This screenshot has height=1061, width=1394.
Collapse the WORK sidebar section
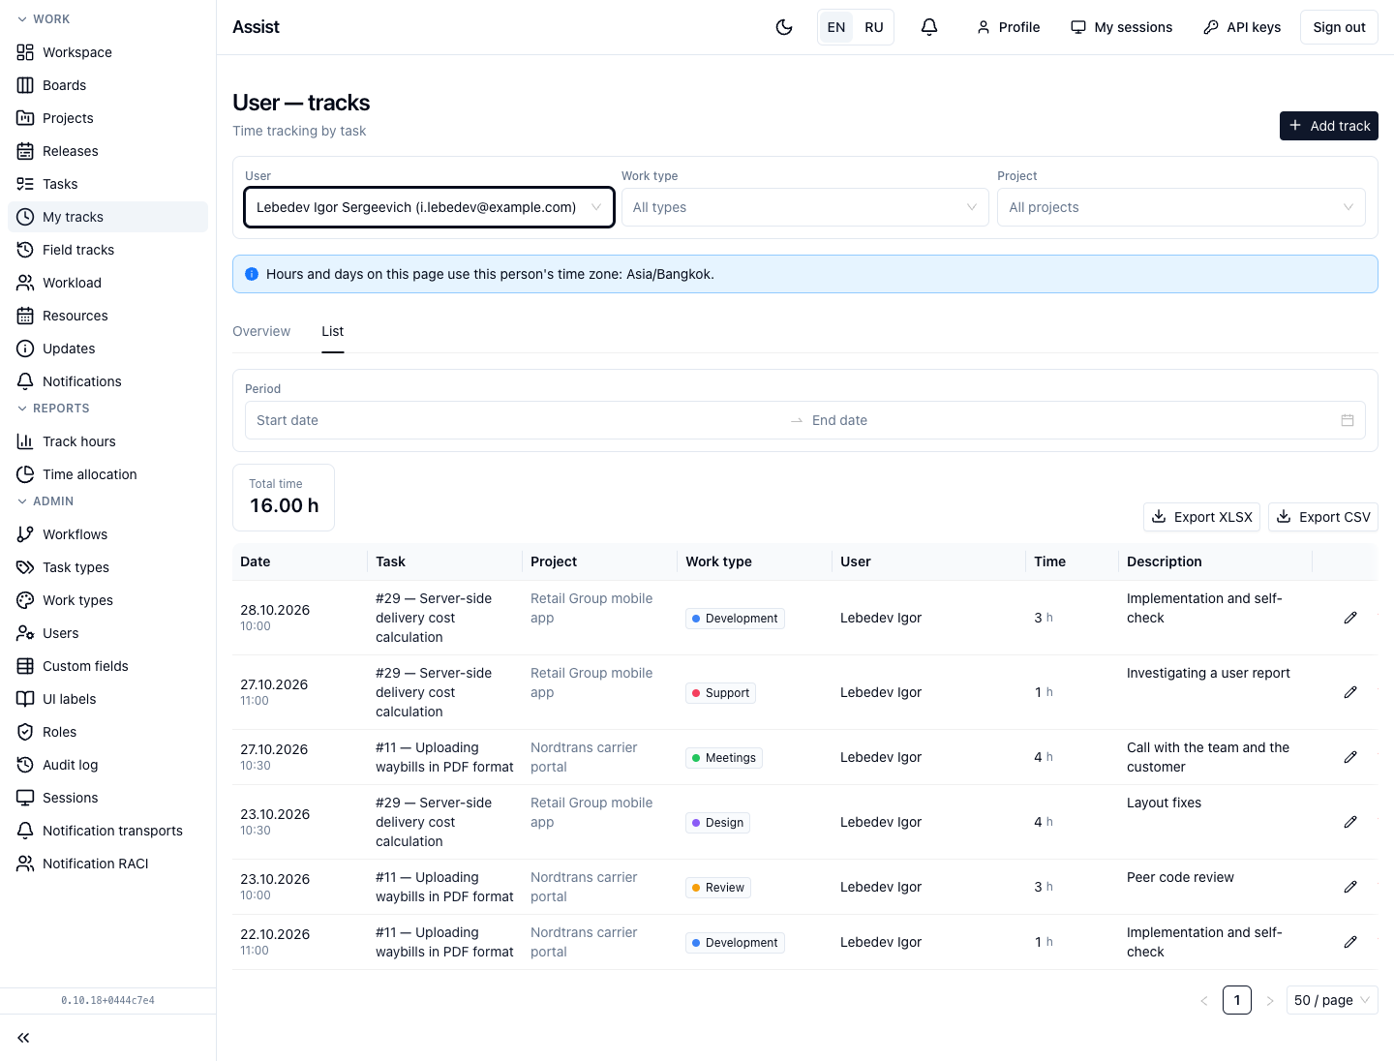coord(44,19)
